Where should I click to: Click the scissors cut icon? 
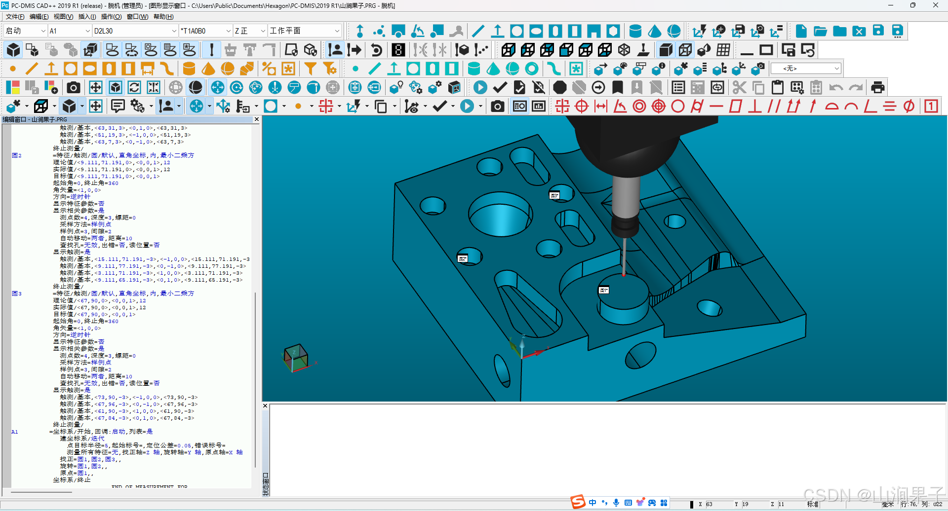coord(739,87)
